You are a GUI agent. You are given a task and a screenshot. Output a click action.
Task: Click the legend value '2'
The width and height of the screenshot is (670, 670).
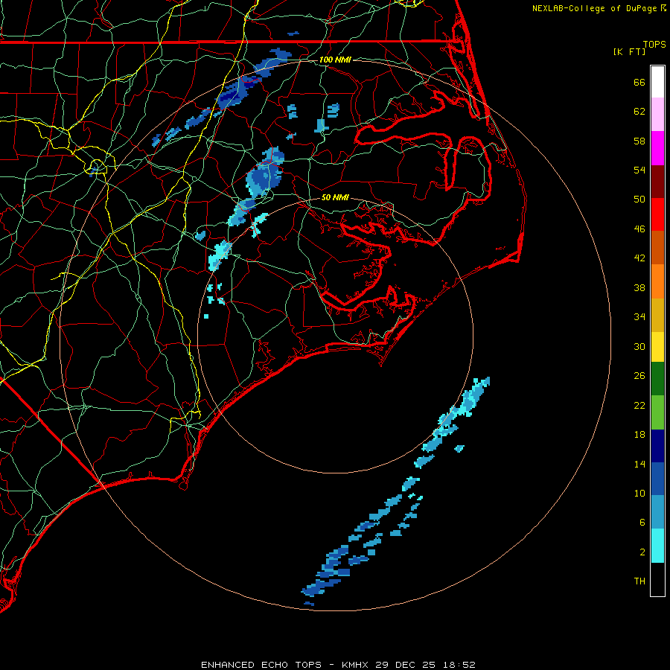[642, 552]
